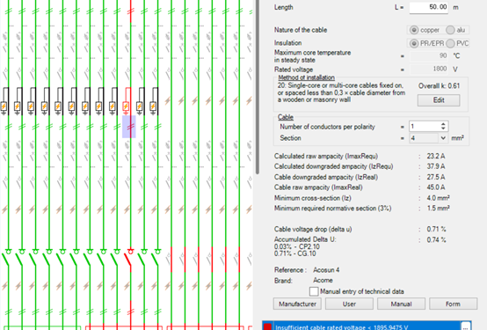Click the red error indicator square

[267, 326]
